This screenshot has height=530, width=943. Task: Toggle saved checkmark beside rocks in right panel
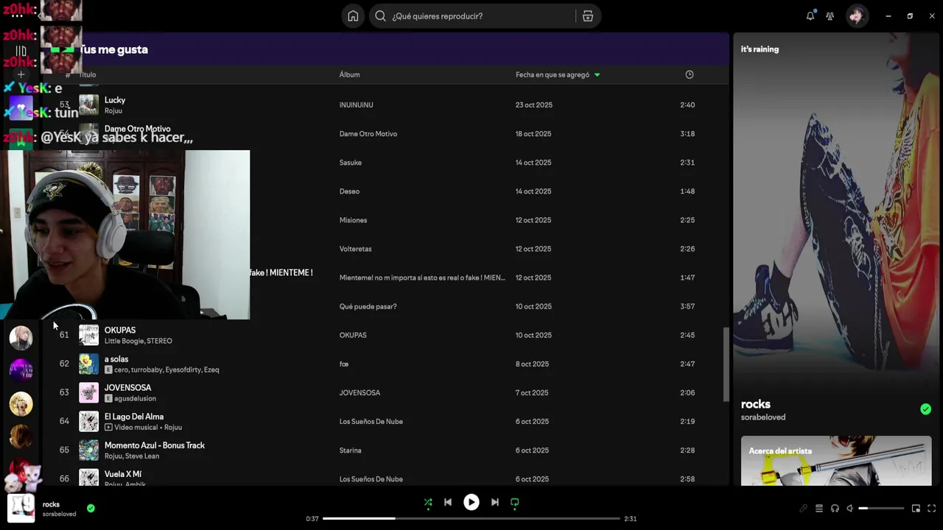925,409
